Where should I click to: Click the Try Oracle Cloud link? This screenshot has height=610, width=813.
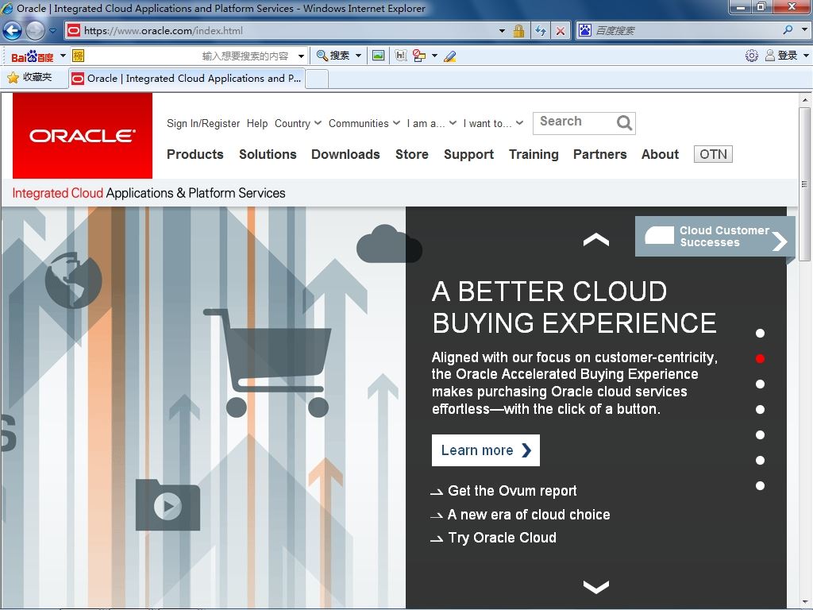[502, 538]
